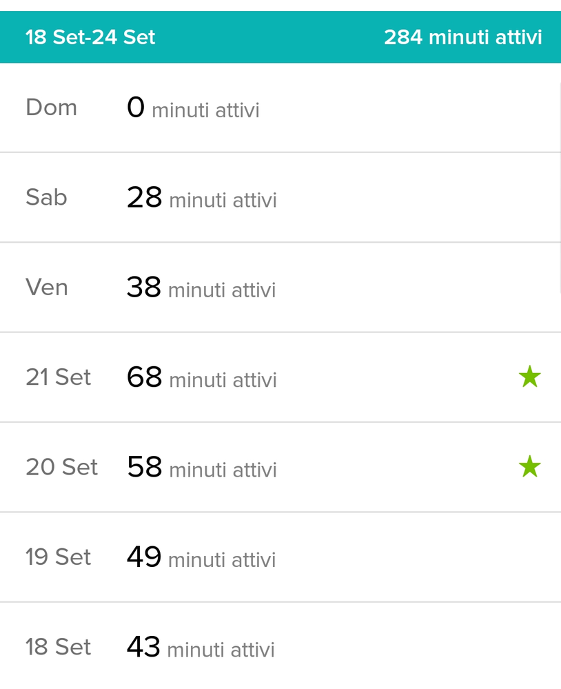This screenshot has height=689, width=561.
Task: Click the 284 minuti attivi weekly total
Action: pos(462,37)
